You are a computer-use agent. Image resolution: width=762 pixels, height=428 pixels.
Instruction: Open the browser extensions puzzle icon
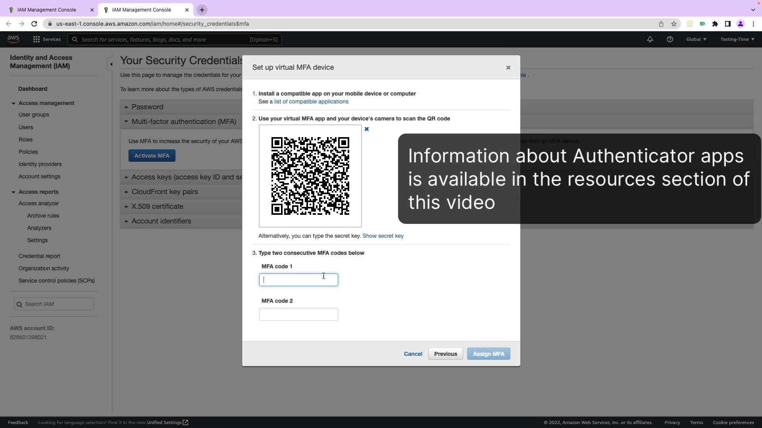tap(715, 24)
